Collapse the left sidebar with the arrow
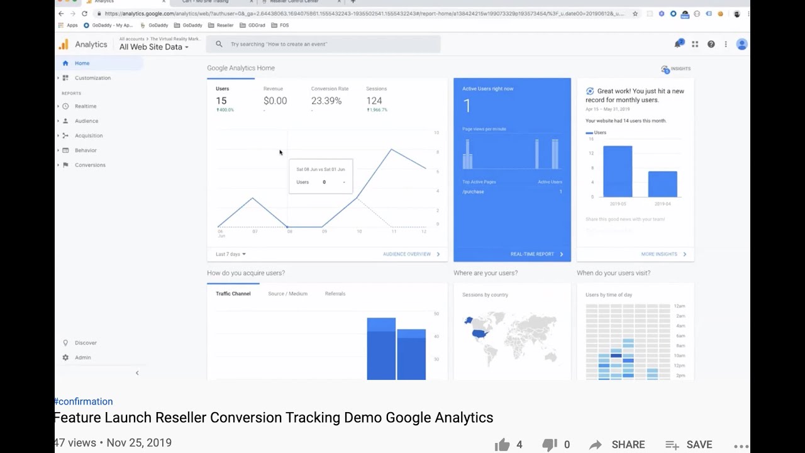This screenshot has height=453, width=805. (137, 373)
